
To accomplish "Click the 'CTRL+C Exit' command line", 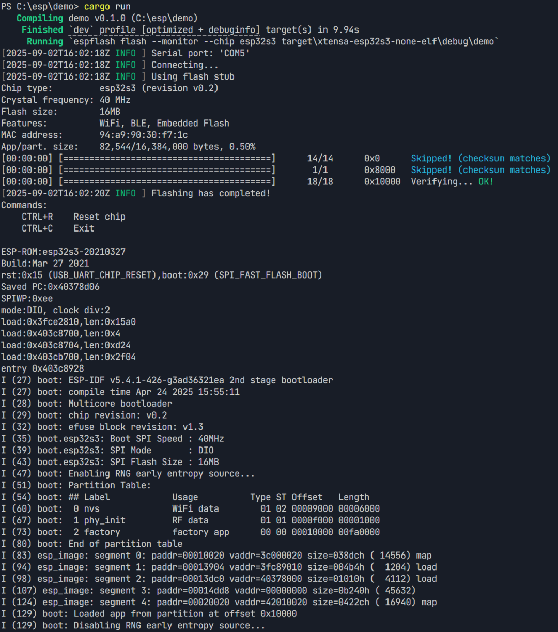I will click(x=58, y=228).
